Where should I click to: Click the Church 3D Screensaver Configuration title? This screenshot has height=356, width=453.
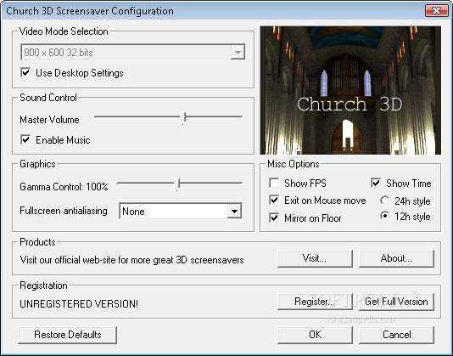[x=90, y=11]
